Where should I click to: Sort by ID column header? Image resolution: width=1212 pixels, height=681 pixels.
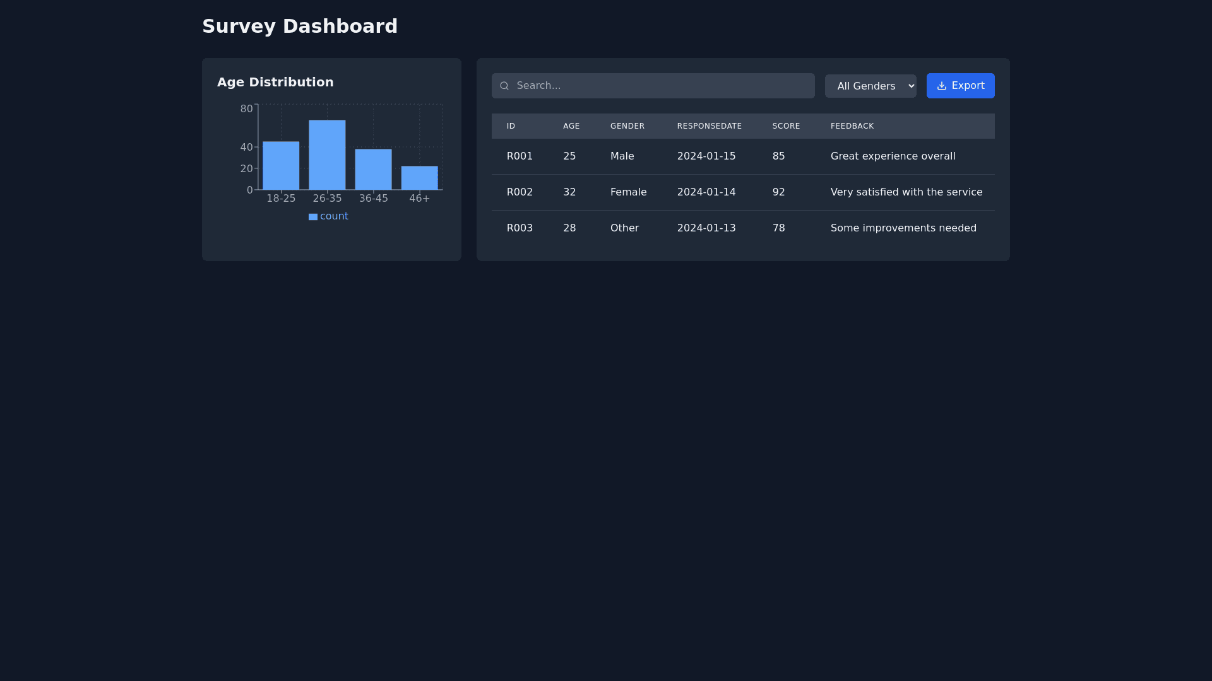tap(511, 126)
